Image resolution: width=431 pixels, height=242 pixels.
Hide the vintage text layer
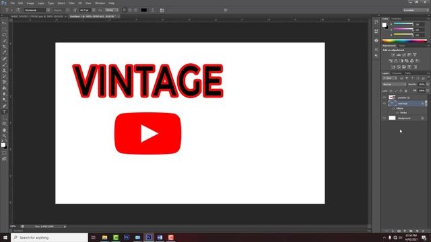(x=385, y=104)
